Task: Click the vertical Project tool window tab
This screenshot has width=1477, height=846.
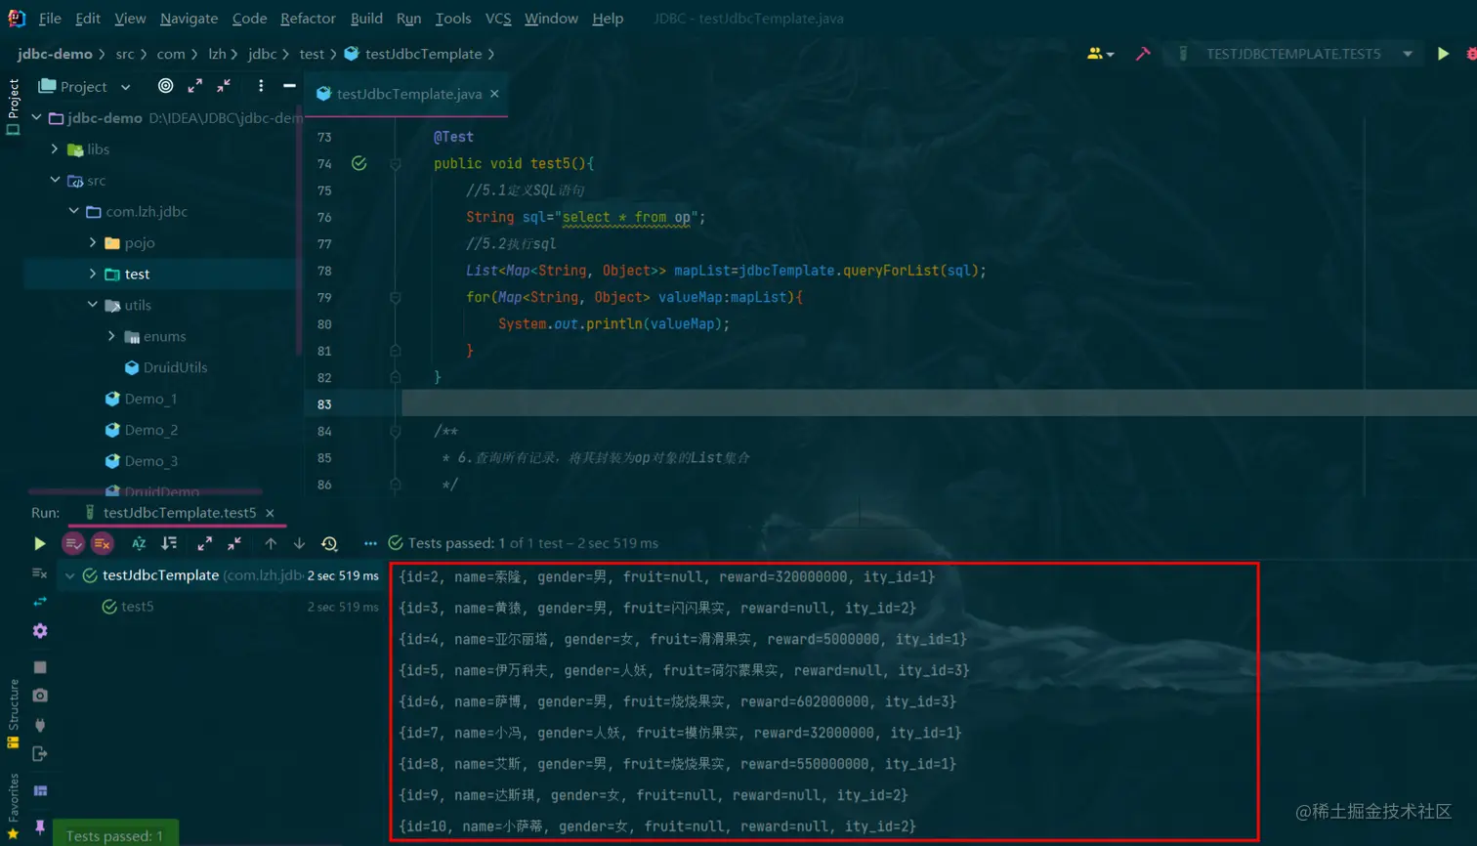Action: click(13, 106)
